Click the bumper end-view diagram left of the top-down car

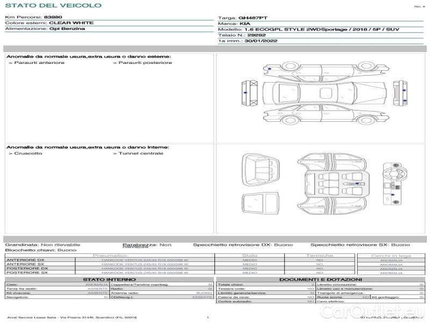[248, 91]
